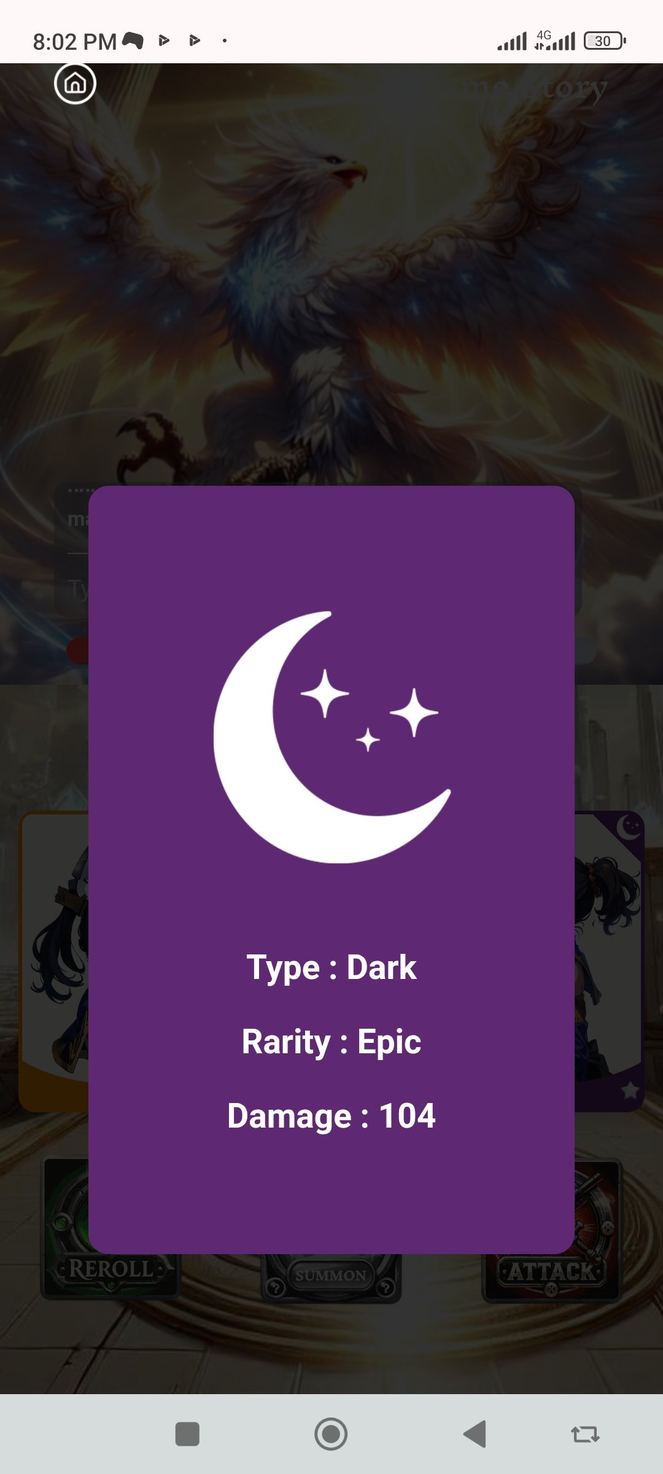663x1474 pixels.
Task: Select the purple-bordered character card
Action: [x=609, y=961]
